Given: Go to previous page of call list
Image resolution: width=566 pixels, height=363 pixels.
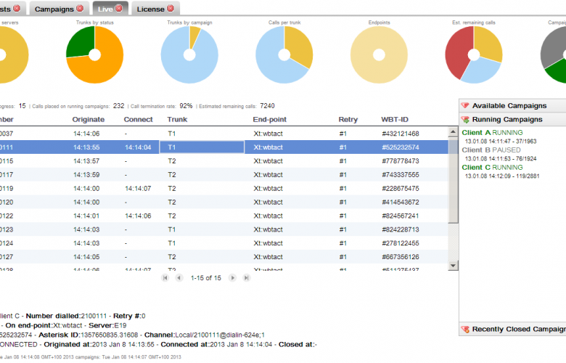Looking at the screenshot, I should point(179,278).
